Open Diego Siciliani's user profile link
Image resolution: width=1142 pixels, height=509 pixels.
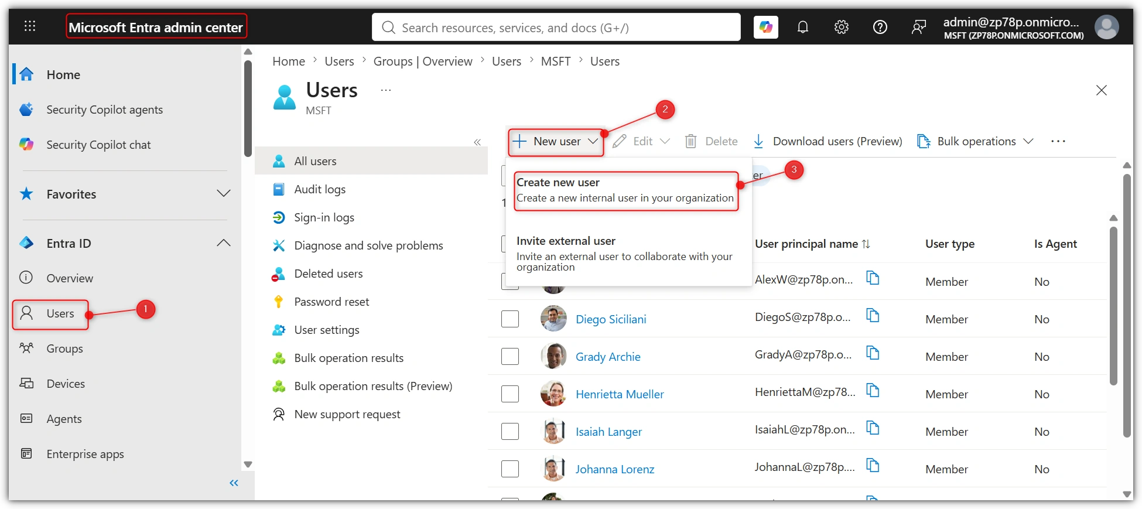(x=611, y=319)
